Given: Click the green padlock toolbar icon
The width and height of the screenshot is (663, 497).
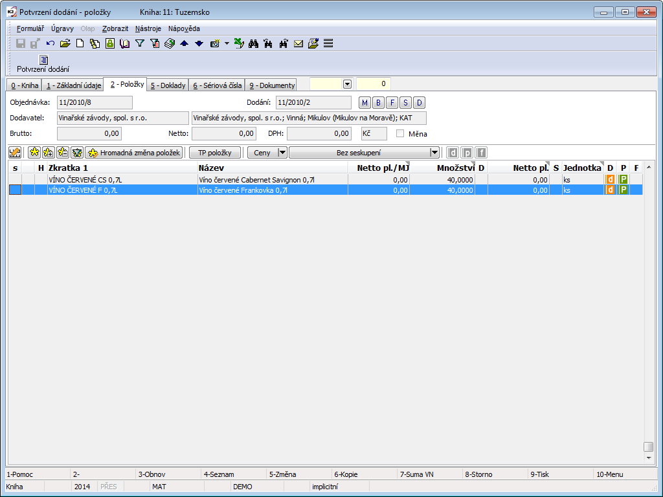Looking at the screenshot, I should [110, 43].
